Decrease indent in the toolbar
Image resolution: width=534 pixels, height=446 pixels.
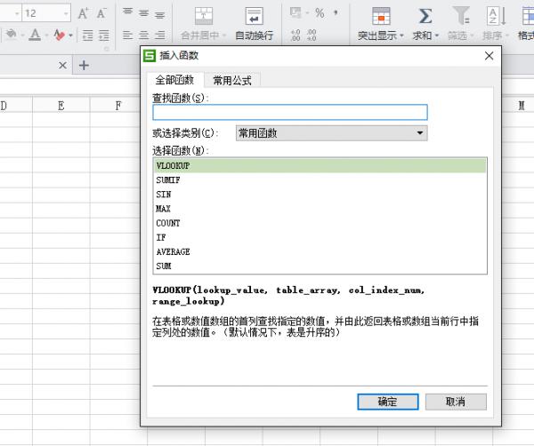coord(87,35)
